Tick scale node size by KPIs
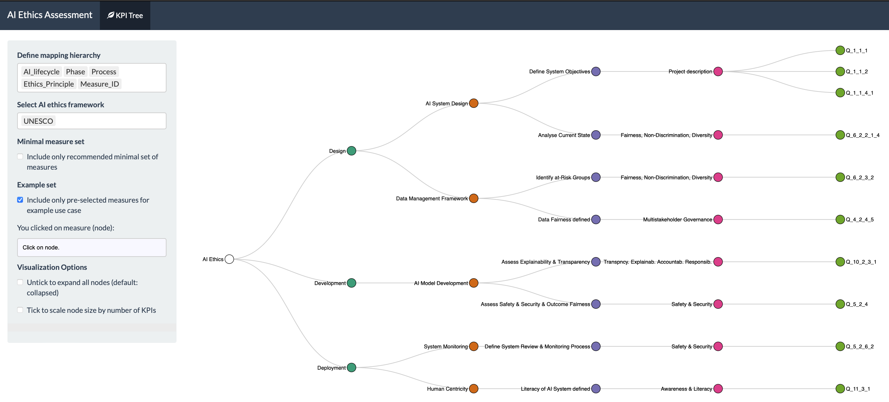The height and width of the screenshot is (402, 889). click(x=20, y=310)
